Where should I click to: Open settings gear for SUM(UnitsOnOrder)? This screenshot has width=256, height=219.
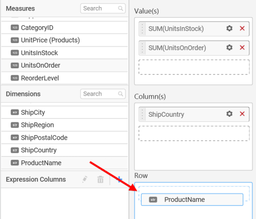pos(229,48)
